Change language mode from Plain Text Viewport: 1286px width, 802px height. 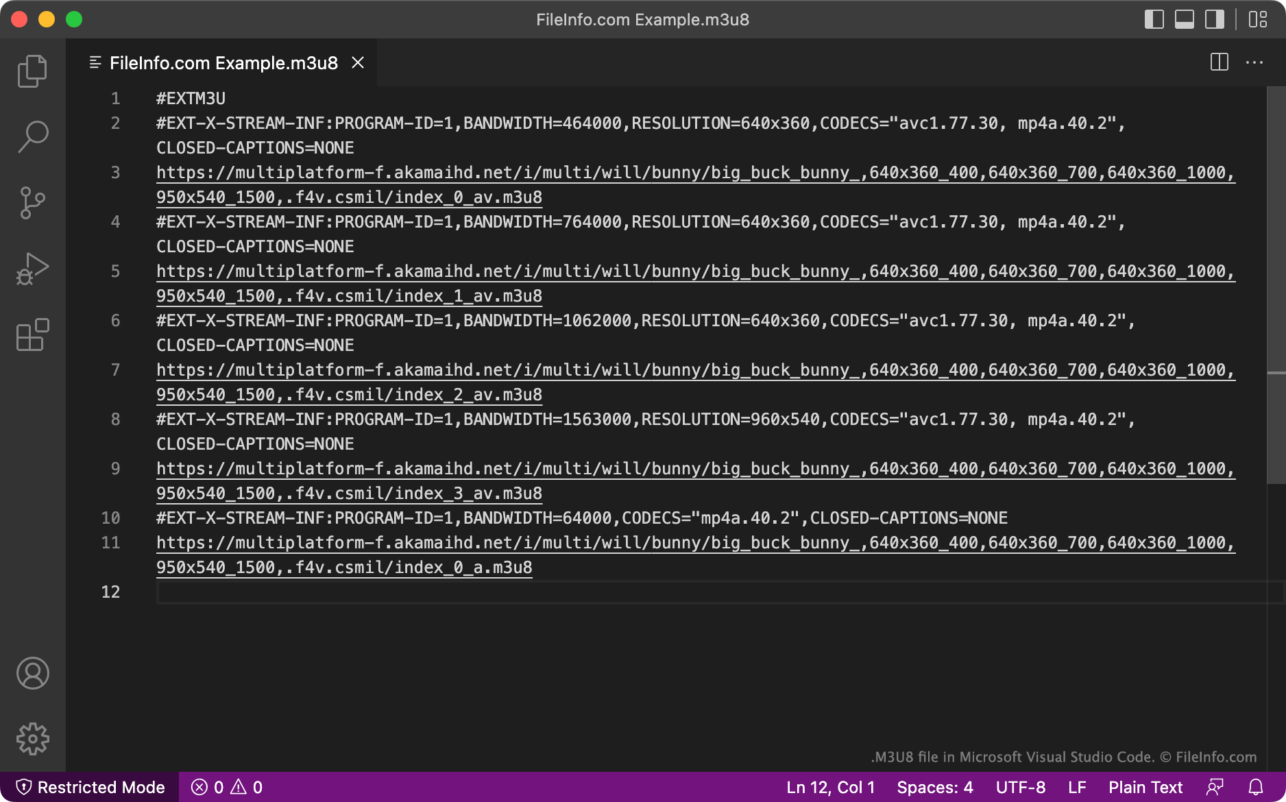[1145, 787]
